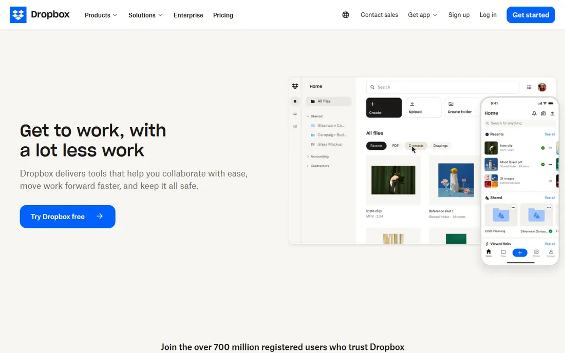Select the home icon in the mockup's left rail

pos(295,102)
